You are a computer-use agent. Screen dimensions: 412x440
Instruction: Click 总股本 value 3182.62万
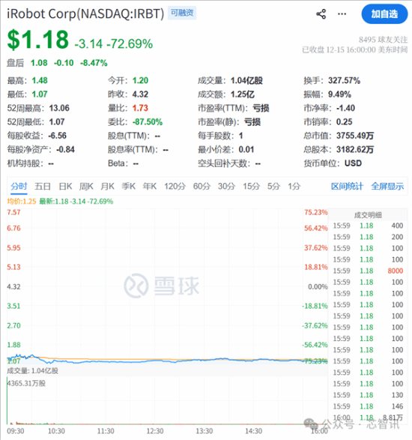click(355, 150)
